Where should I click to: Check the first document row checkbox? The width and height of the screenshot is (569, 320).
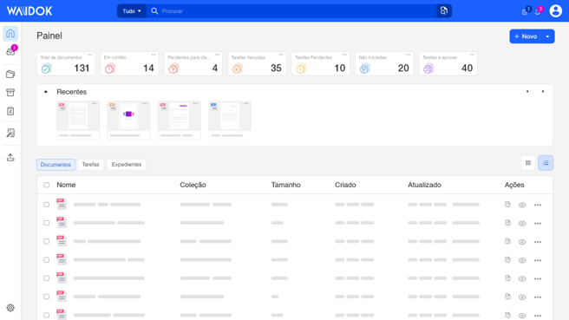[47, 205]
